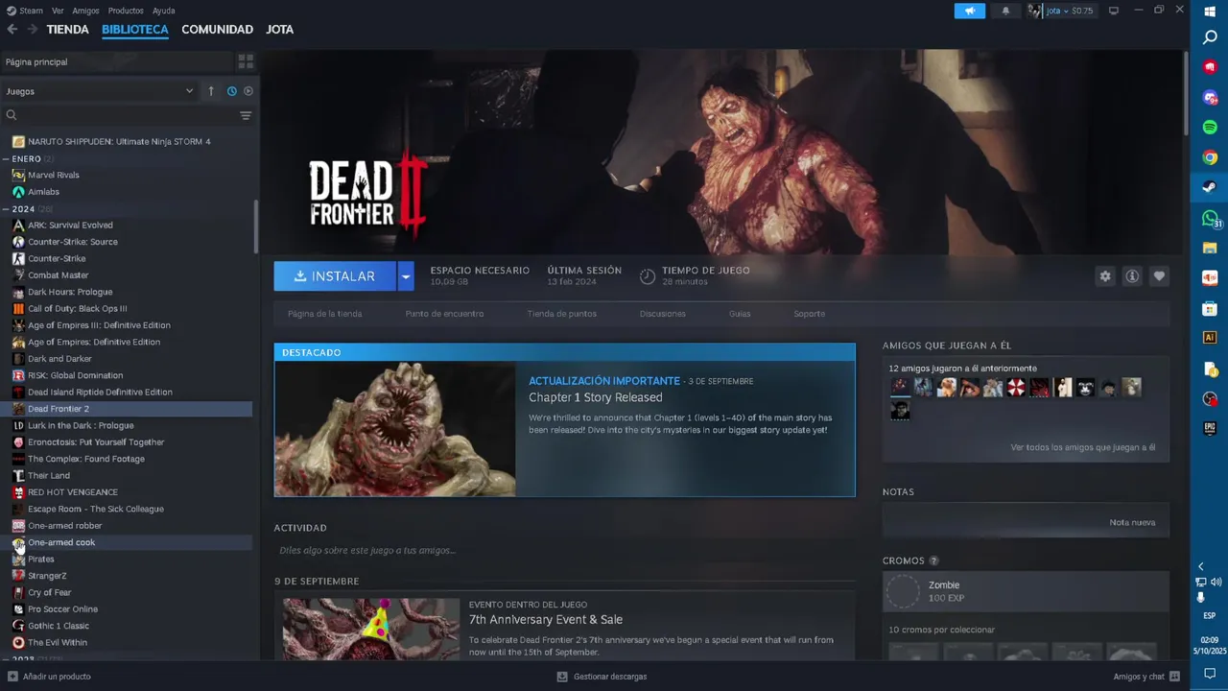Create a Nota nueva
Viewport: 1228px width, 691px height.
coord(1132,522)
